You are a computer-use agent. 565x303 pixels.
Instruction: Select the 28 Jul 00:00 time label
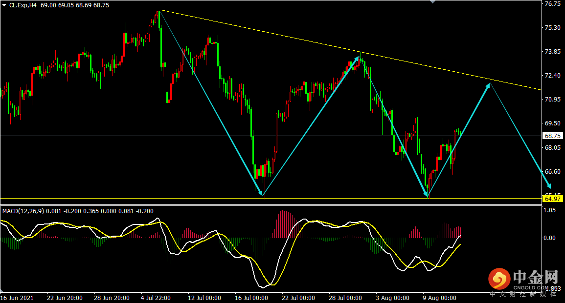click(x=345, y=298)
